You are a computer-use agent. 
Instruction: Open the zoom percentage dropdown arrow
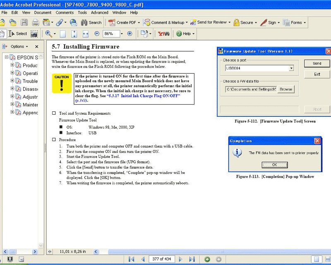[x=122, y=34]
